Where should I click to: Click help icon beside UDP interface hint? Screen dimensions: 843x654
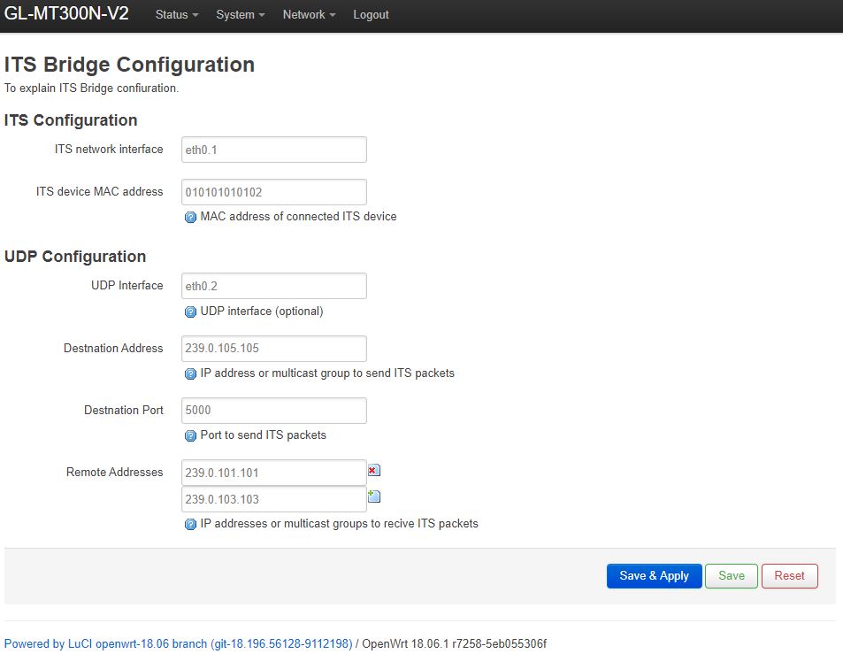pyautogui.click(x=190, y=312)
